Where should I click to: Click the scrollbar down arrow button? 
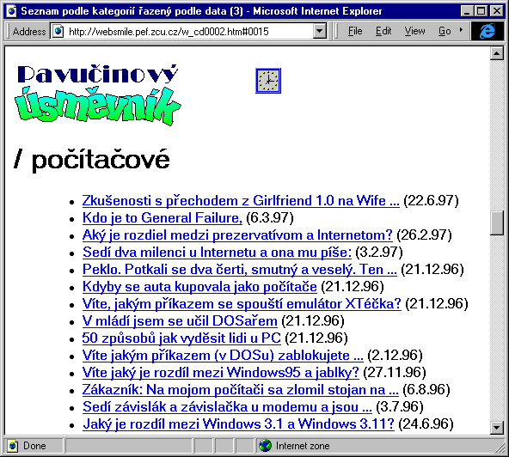(x=497, y=427)
